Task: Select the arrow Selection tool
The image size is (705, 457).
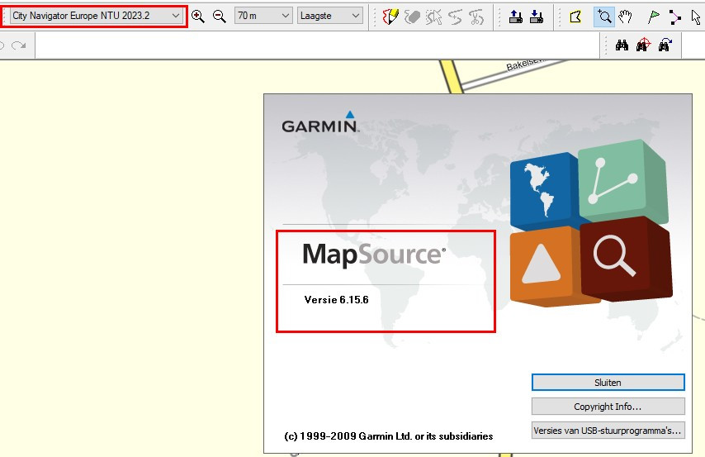Action: click(696, 17)
